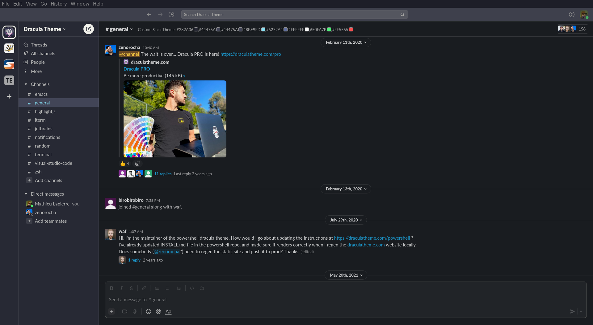Record video clip icon in composer
Screen dimensions: 593x325
pyautogui.click(x=125, y=311)
